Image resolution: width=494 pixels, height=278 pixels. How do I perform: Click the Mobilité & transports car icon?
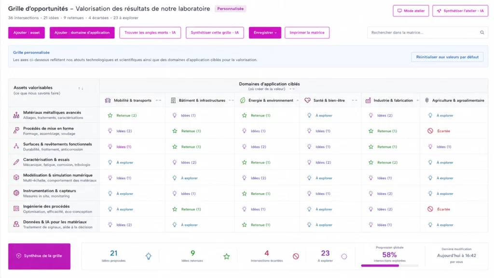(108, 100)
